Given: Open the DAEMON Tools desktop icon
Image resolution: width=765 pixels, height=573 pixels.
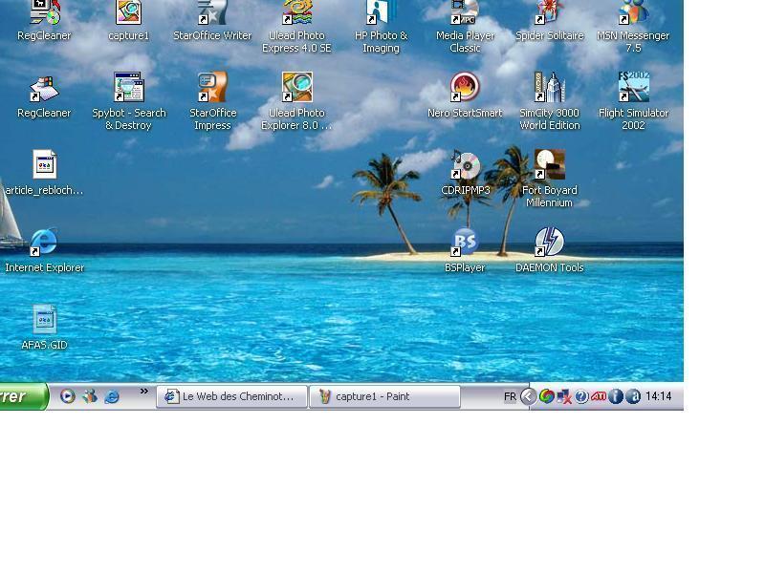Looking at the screenshot, I should coord(549,243).
